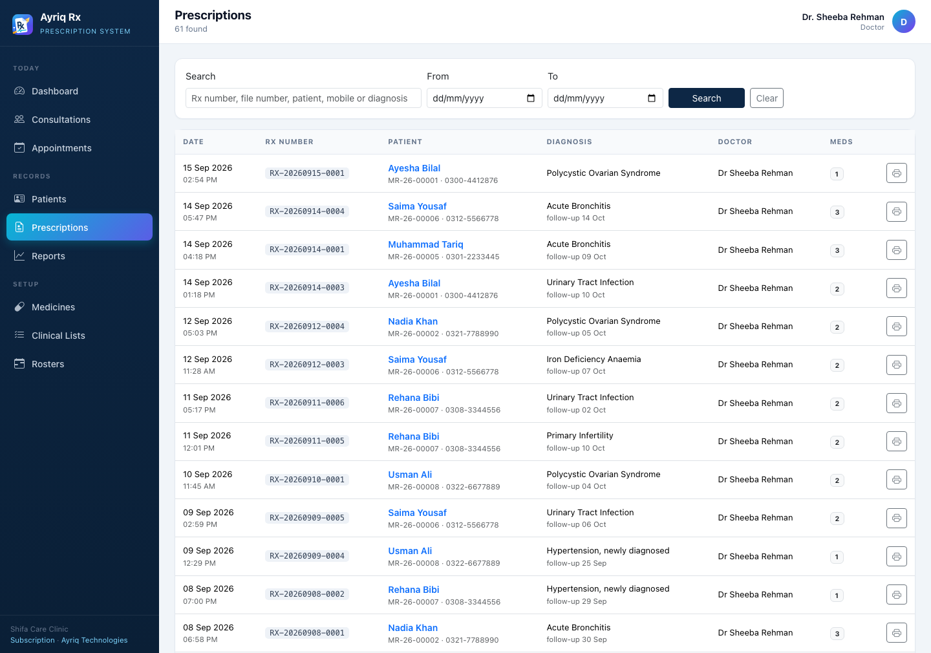Open Clinical Lists setup page
931x653 pixels.
coord(80,336)
